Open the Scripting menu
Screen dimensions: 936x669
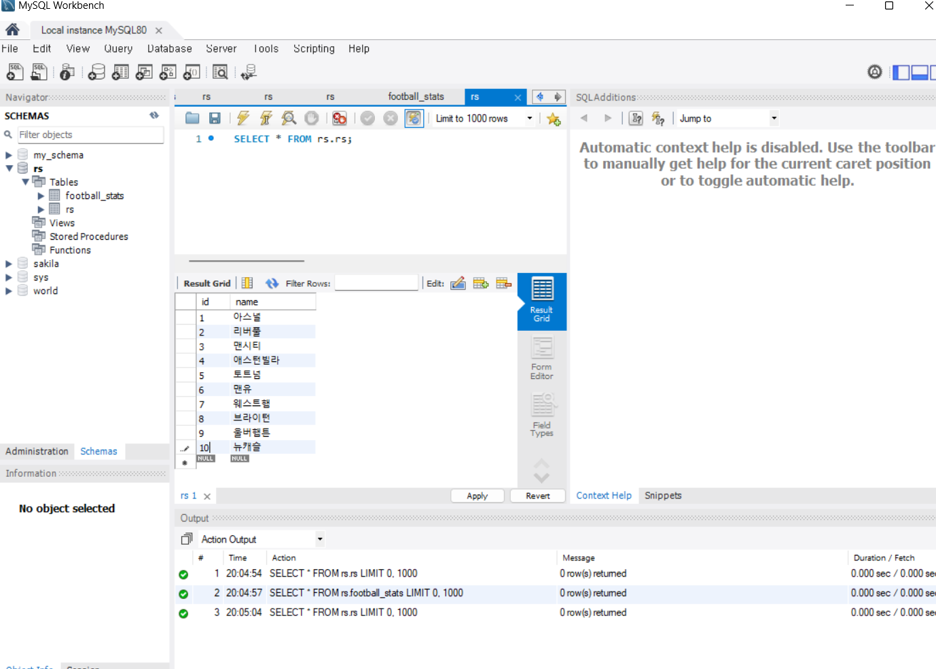[x=314, y=49]
